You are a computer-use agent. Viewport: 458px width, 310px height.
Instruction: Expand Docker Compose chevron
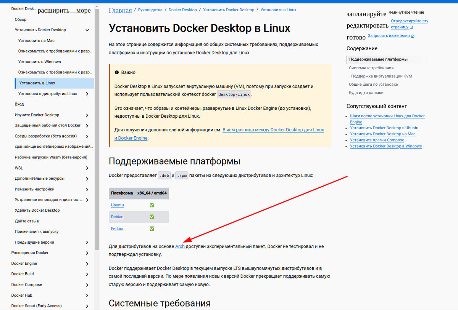[x=87, y=285]
